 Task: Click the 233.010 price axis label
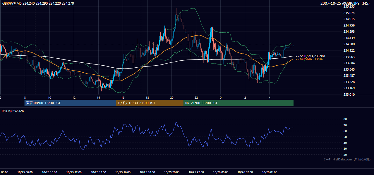pyautogui.click(x=349, y=94)
